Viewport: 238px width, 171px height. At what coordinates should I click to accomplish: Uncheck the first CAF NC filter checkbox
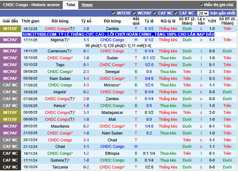(155, 13)
